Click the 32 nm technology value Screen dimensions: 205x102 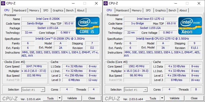tap(28, 33)
